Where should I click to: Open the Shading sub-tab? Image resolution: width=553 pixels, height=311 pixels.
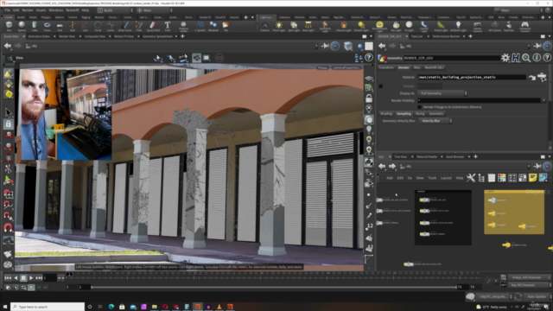[386, 113]
